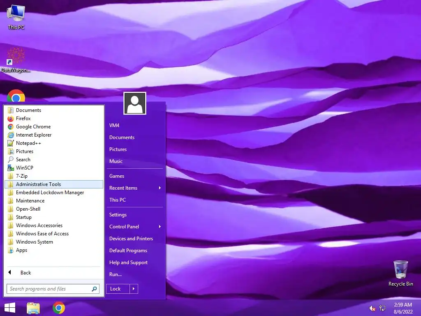Screen dimensions: 421x316
Task: Open Music in the right pane
Action: coord(135,161)
